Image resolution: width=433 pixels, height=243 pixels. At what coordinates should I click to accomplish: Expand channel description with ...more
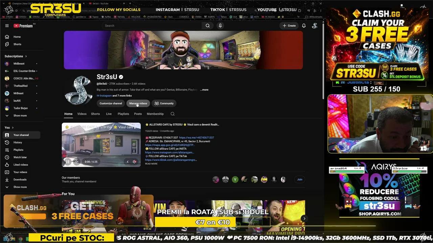(x=204, y=90)
